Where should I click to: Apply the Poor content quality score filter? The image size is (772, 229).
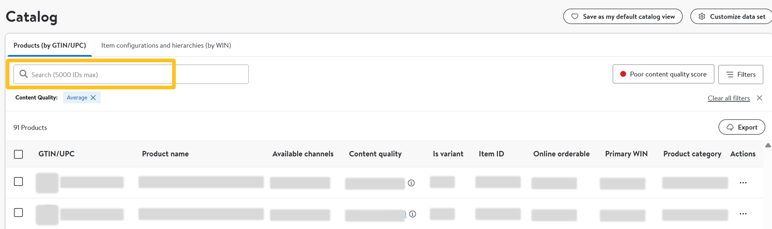(663, 74)
